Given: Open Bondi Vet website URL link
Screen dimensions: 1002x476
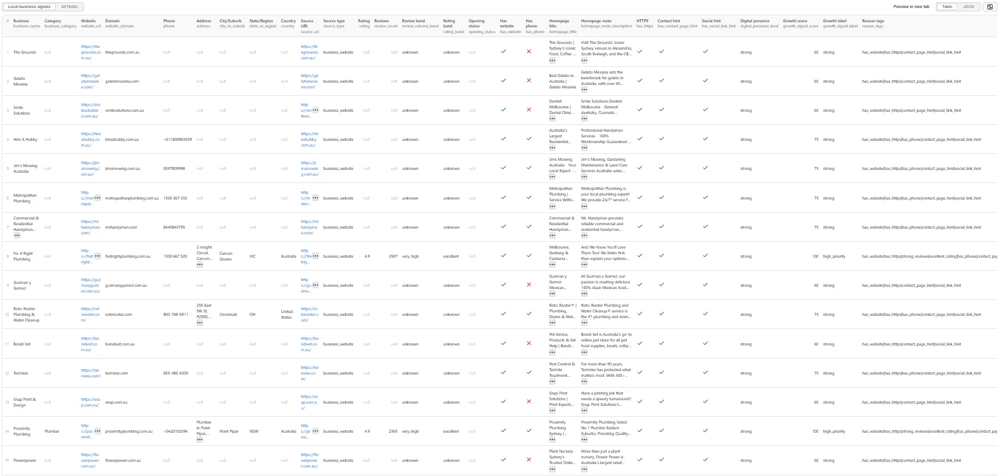Looking at the screenshot, I should [90, 344].
